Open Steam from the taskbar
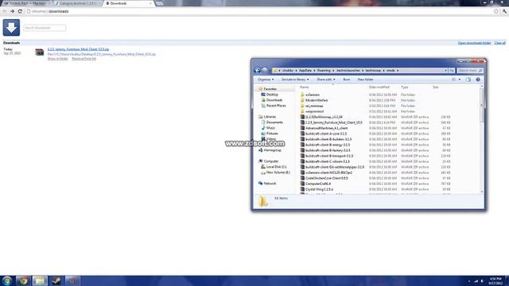 [56, 280]
